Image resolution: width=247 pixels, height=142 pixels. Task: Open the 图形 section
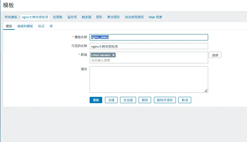(99, 17)
